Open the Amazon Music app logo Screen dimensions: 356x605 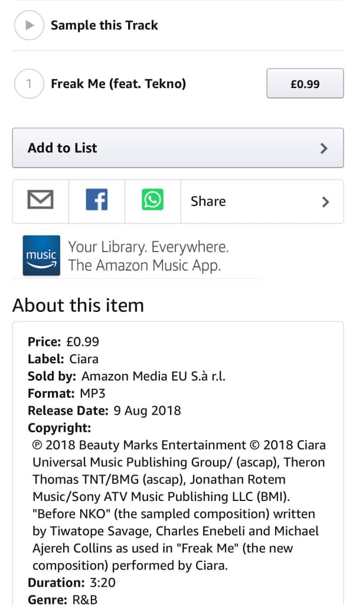point(41,255)
